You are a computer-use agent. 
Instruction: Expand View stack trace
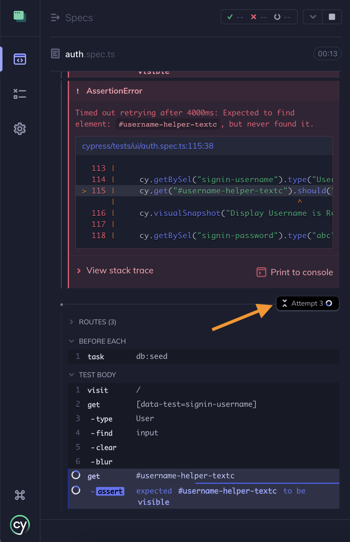pos(120,271)
